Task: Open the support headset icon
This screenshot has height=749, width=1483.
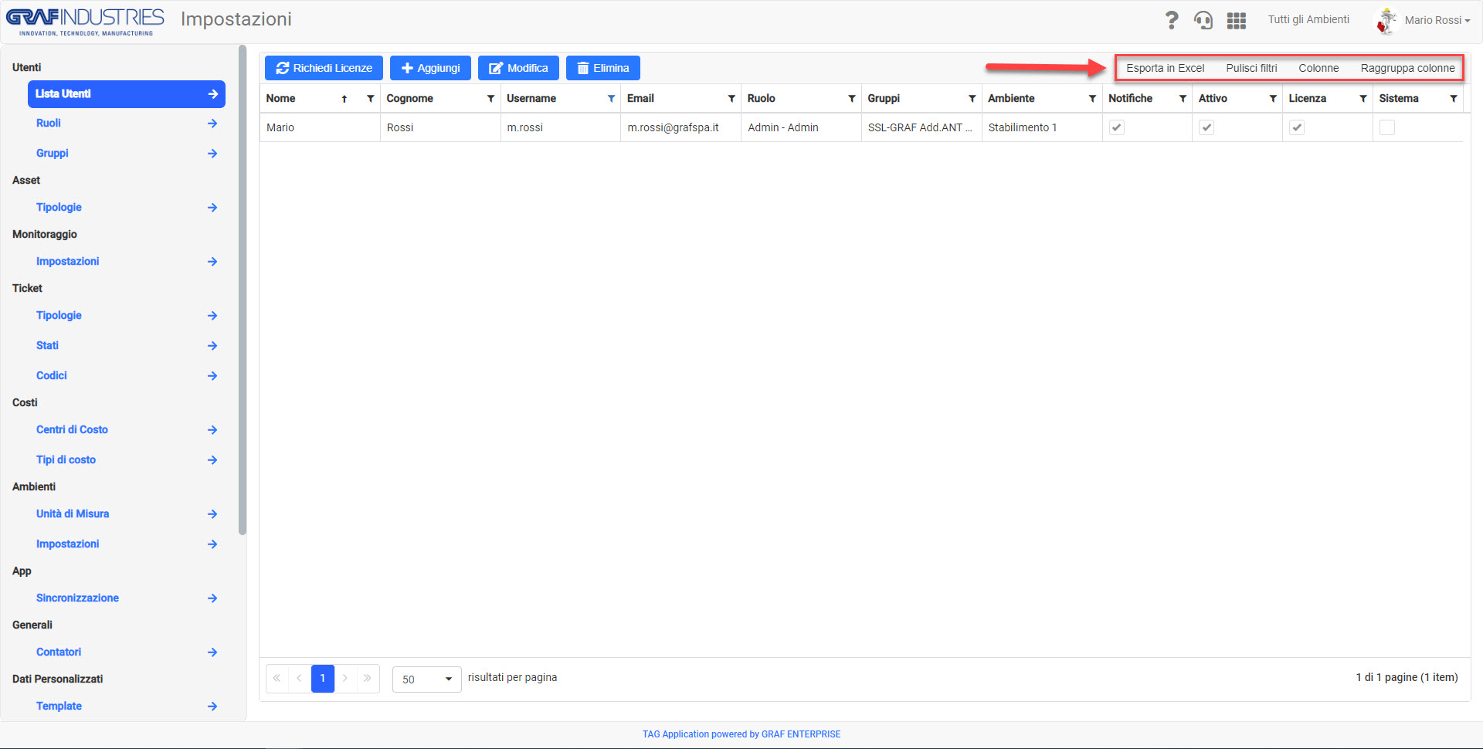Action: [x=1203, y=20]
